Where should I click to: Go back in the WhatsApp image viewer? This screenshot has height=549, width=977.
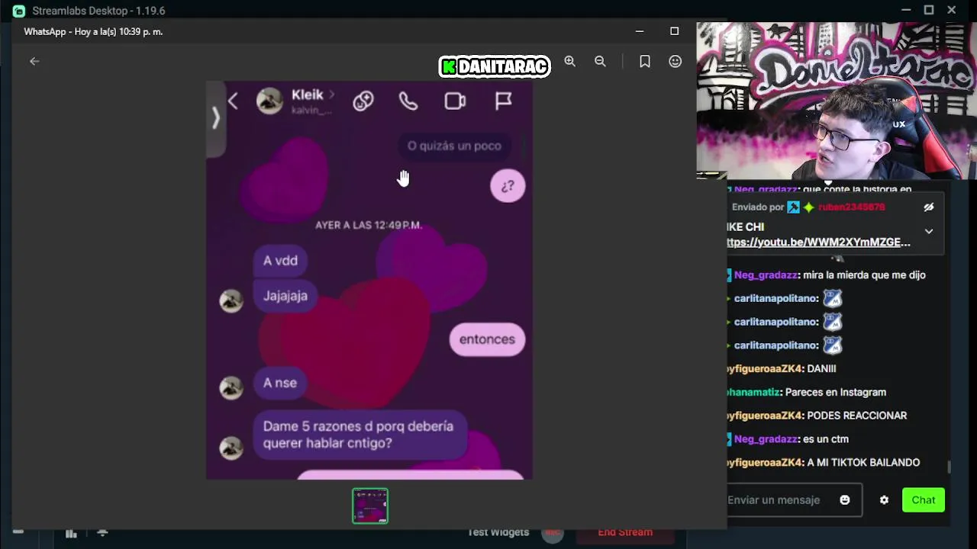click(34, 61)
